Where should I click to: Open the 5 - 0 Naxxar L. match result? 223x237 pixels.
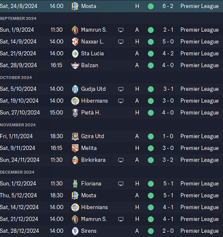point(168,42)
